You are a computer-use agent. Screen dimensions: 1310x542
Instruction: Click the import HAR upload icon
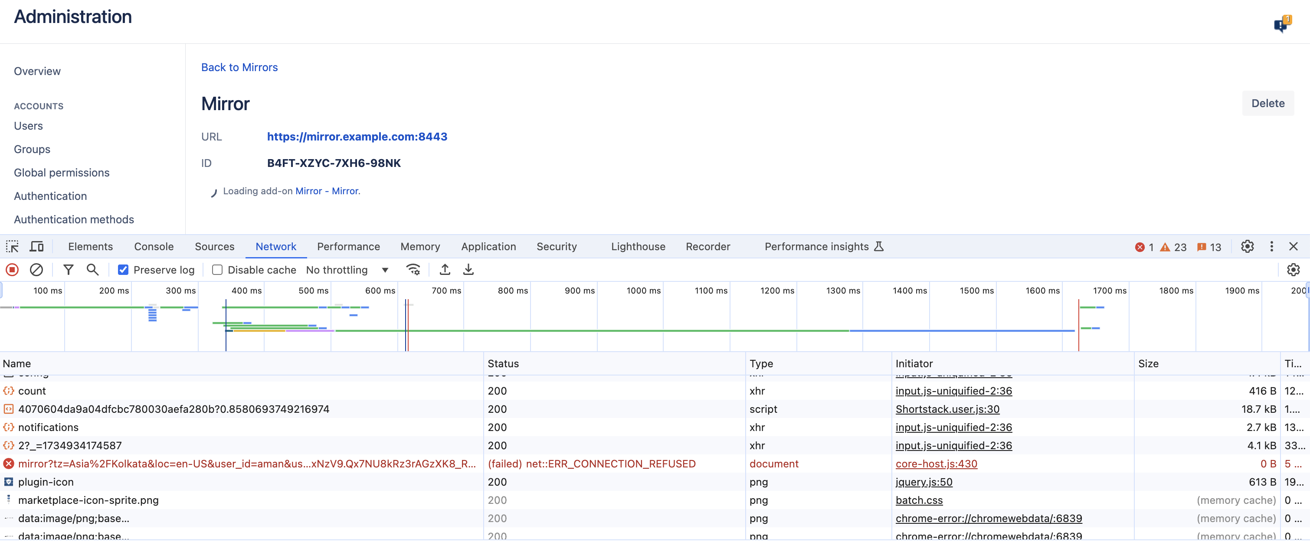tap(445, 270)
